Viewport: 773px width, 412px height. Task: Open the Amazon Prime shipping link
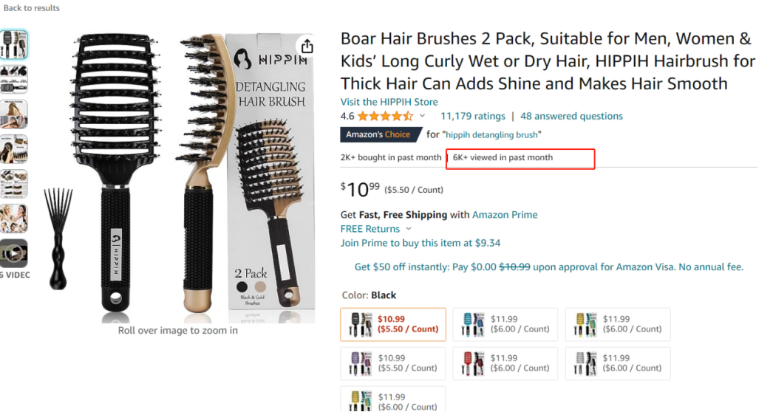tap(505, 215)
